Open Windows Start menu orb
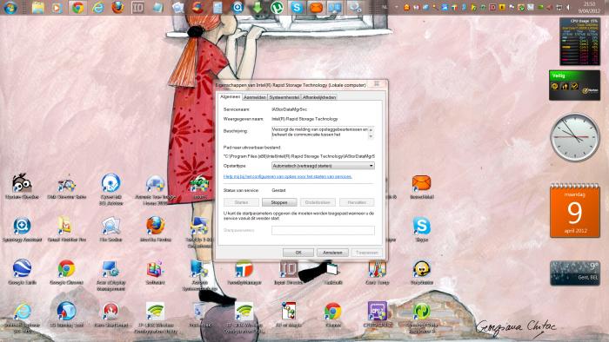Screen dimensions: 609x342 coord(10,7)
